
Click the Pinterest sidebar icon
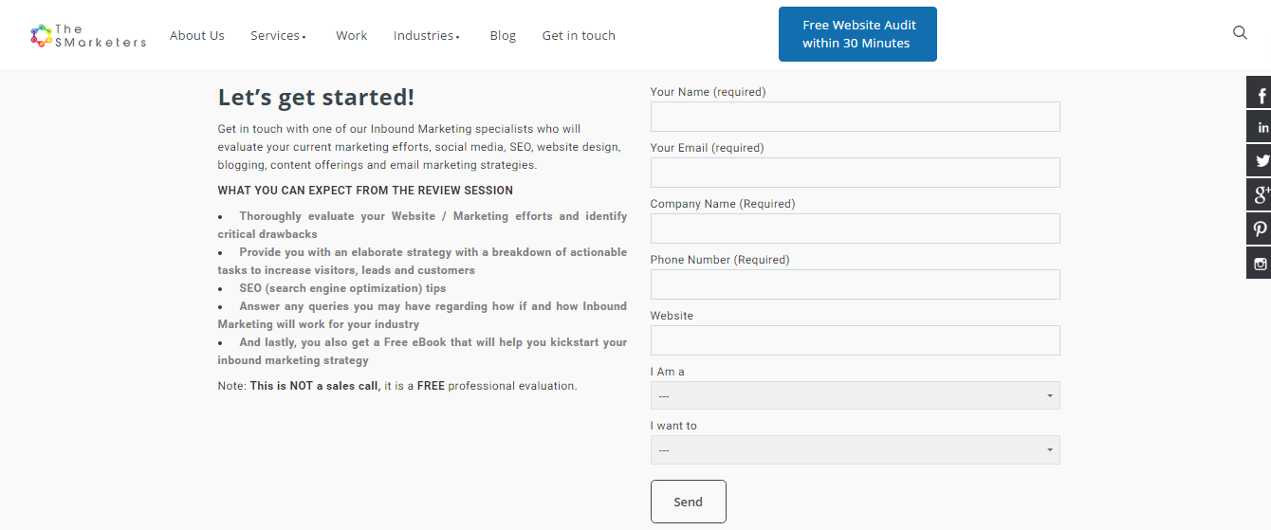click(1259, 228)
